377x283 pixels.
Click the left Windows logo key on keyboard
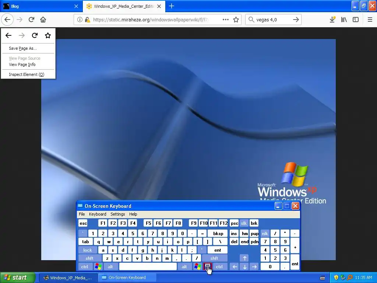point(98,267)
